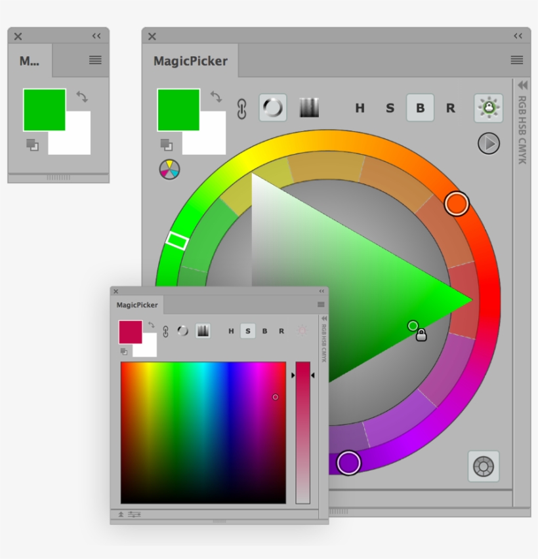The height and width of the screenshot is (559, 538).
Task: Open the color scheme wheel button at bottom-right
Action: coord(484,467)
